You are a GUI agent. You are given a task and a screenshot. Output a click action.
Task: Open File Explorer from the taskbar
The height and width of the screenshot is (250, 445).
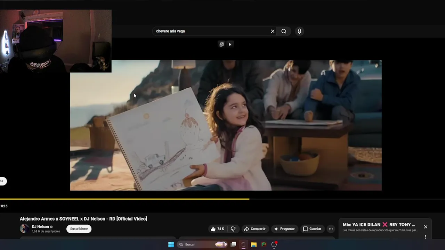(x=254, y=244)
